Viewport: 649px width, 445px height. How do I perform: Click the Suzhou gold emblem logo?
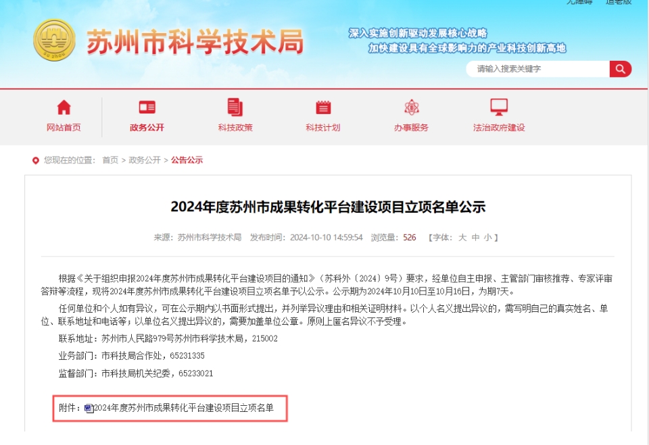coord(55,40)
